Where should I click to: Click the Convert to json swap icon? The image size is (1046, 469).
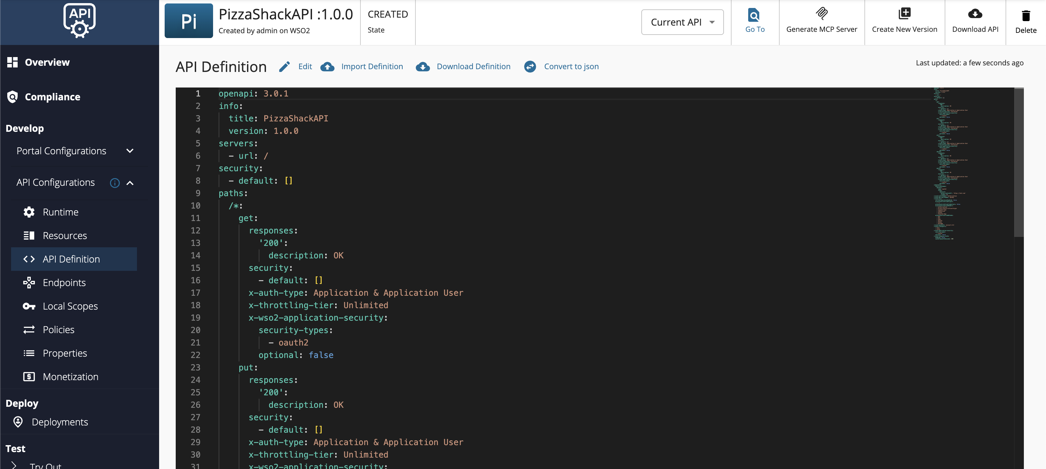click(x=530, y=67)
